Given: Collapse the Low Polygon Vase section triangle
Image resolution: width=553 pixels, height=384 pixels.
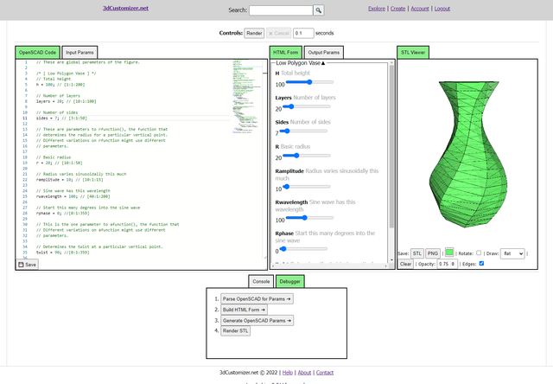Looking at the screenshot, I should click(323, 63).
